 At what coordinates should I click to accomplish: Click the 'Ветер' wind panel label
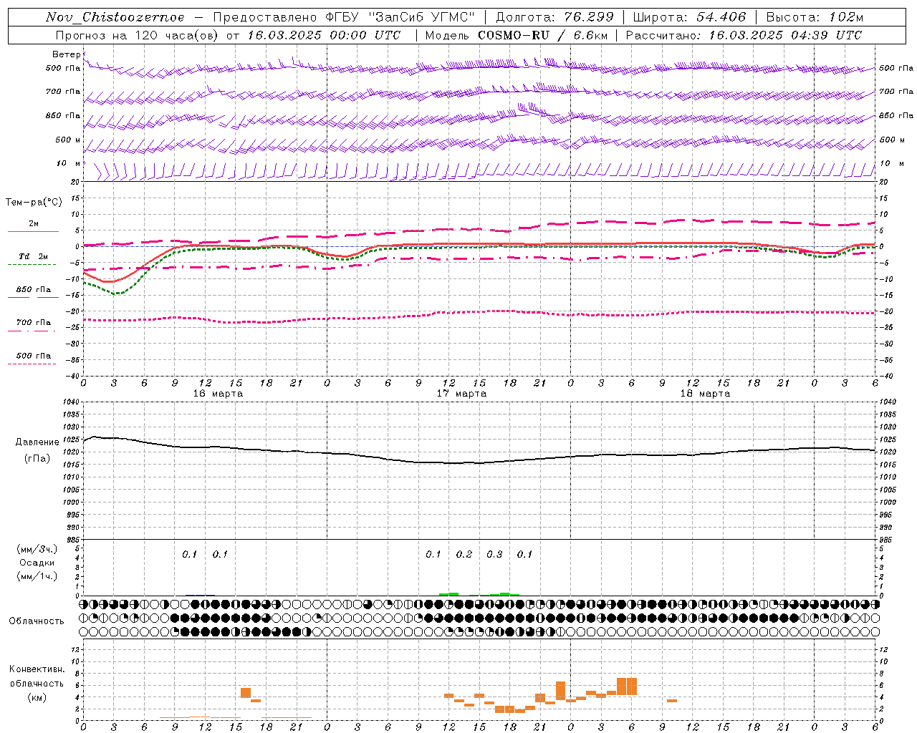point(66,54)
